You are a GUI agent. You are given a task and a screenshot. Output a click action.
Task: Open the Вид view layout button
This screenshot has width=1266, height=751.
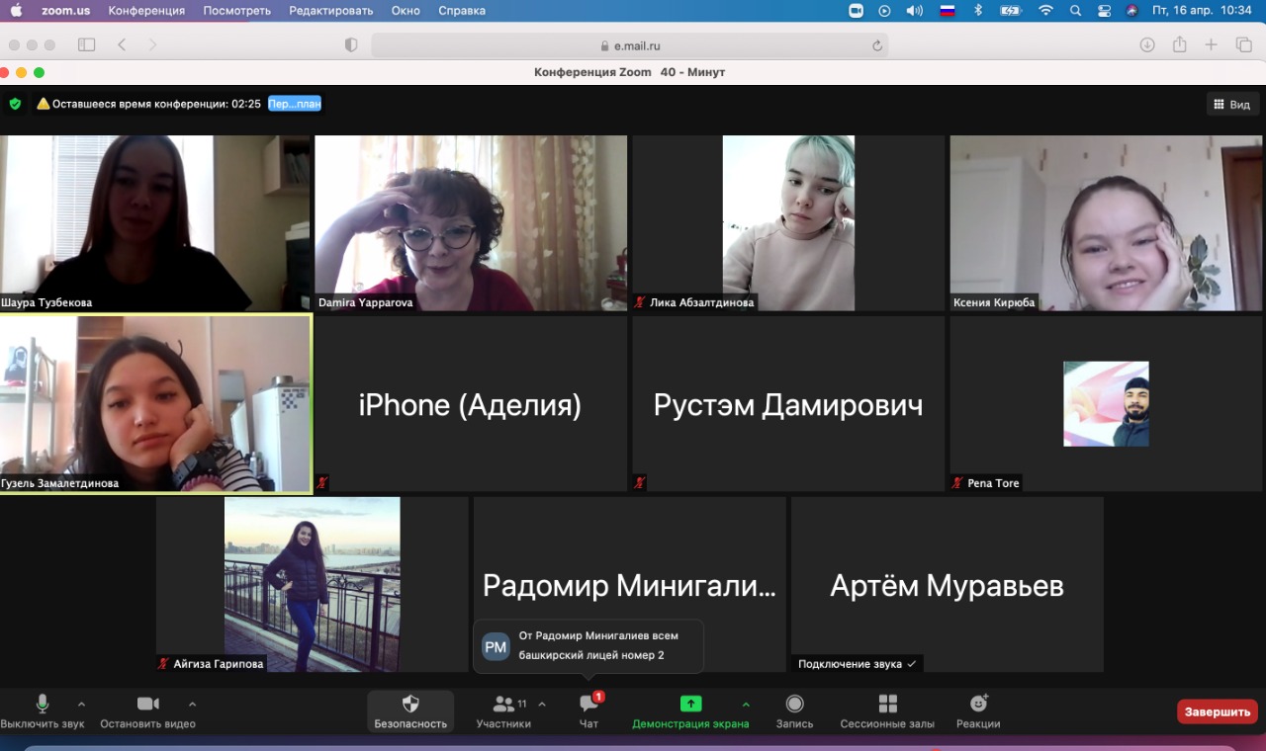click(1231, 104)
